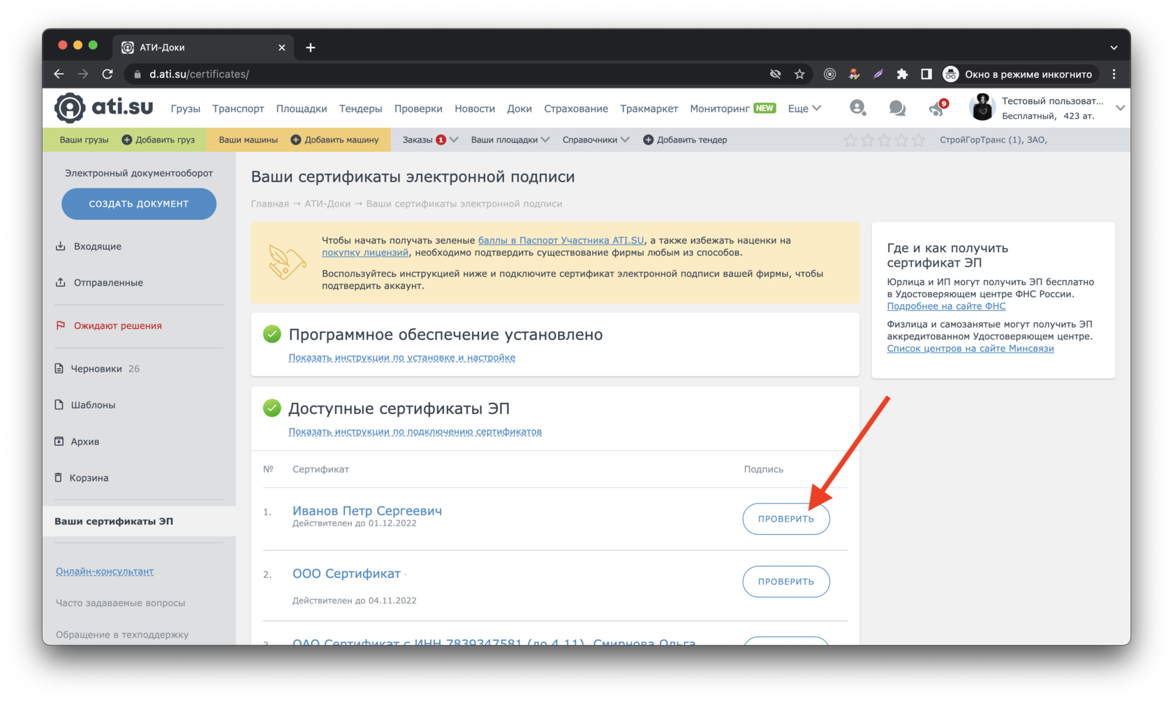This screenshot has width=1173, height=701.
Task: Open the browser extensions puzzle icon
Action: point(902,74)
